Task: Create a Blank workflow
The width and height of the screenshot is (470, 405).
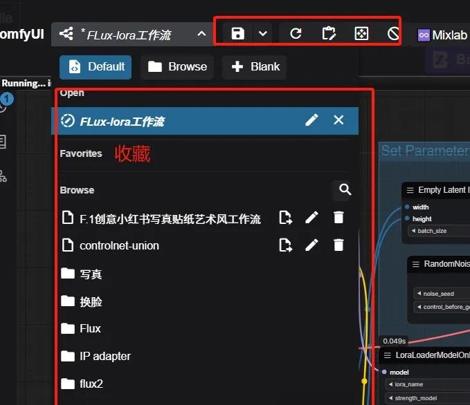Action: [255, 67]
